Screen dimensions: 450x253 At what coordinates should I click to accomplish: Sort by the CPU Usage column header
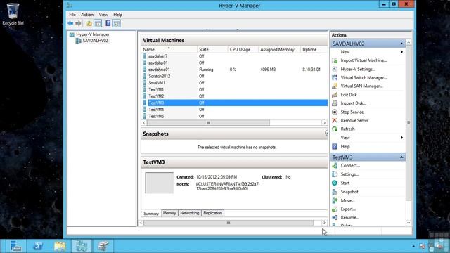(243, 50)
